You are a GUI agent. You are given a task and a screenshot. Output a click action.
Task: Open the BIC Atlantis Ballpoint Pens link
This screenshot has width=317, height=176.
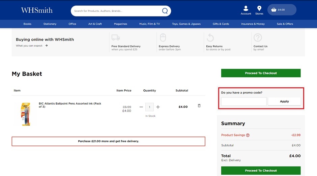tap(70, 105)
